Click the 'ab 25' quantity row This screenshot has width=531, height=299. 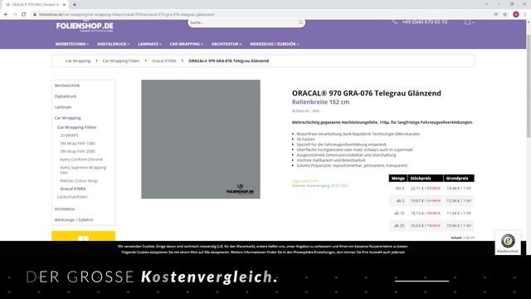431,225
